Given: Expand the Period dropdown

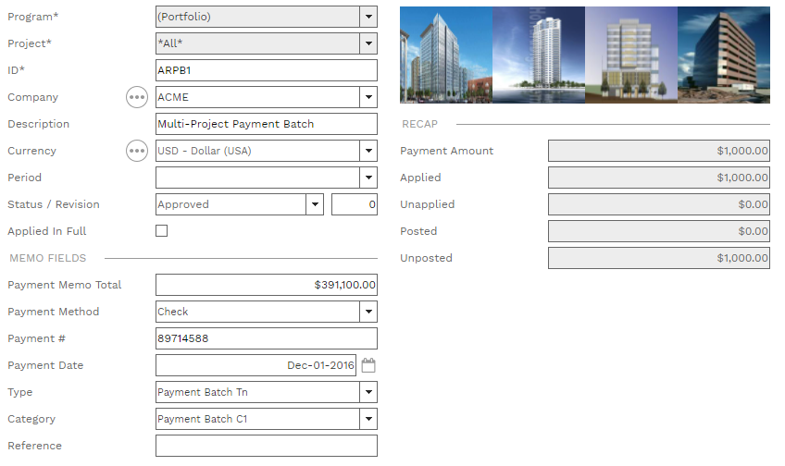Looking at the screenshot, I should coord(368,178).
